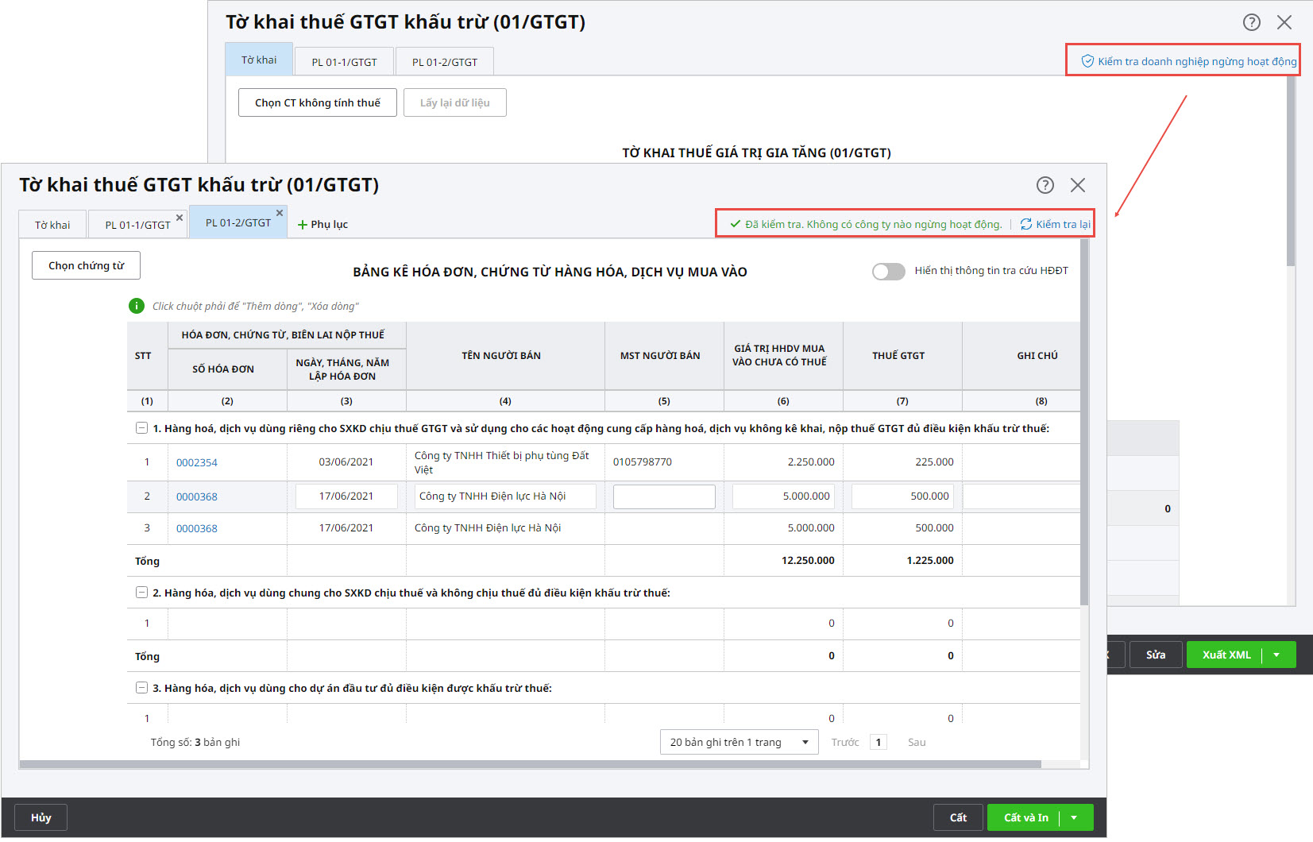Collapse section 3 Hàng hóa cho dự án đầu tư
Viewport: 1313px width, 842px height.
click(141, 688)
